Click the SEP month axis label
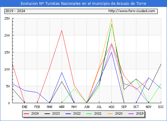167x121 pixels. click(x=124, y=107)
